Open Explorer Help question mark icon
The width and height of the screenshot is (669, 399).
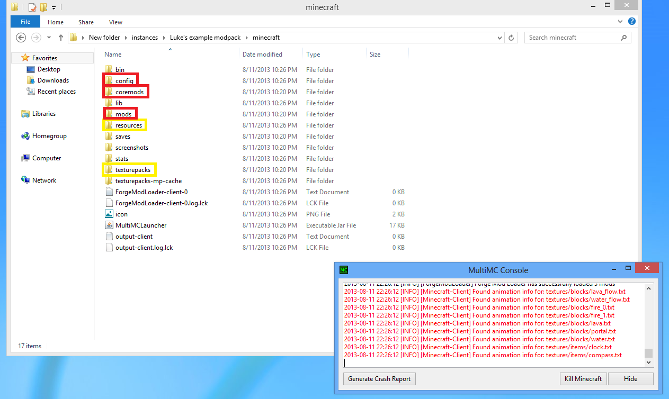coord(632,22)
